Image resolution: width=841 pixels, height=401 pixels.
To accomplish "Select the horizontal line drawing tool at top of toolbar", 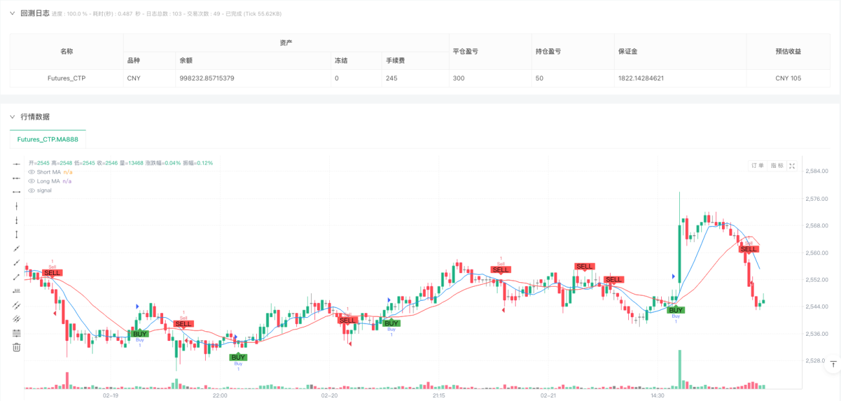I will click(x=17, y=164).
